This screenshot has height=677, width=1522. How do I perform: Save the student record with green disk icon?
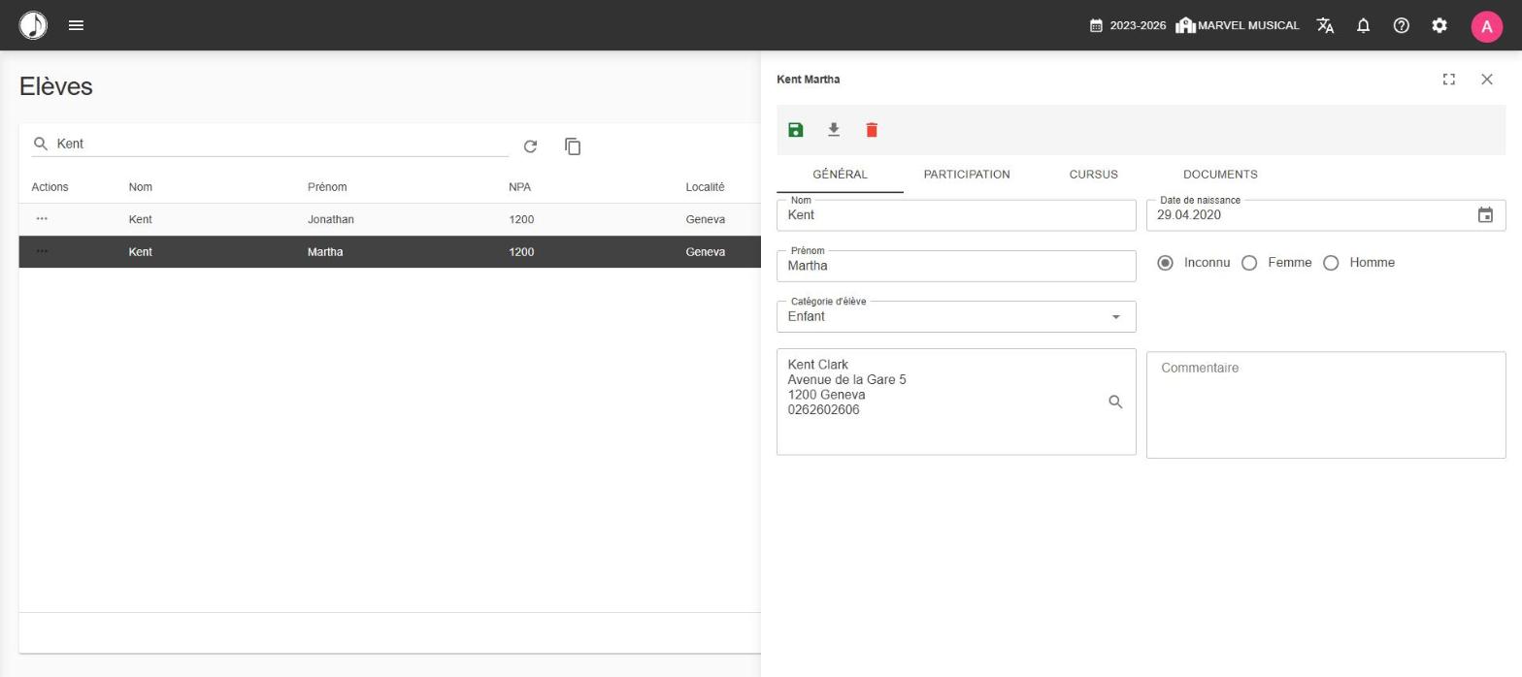pyautogui.click(x=796, y=130)
